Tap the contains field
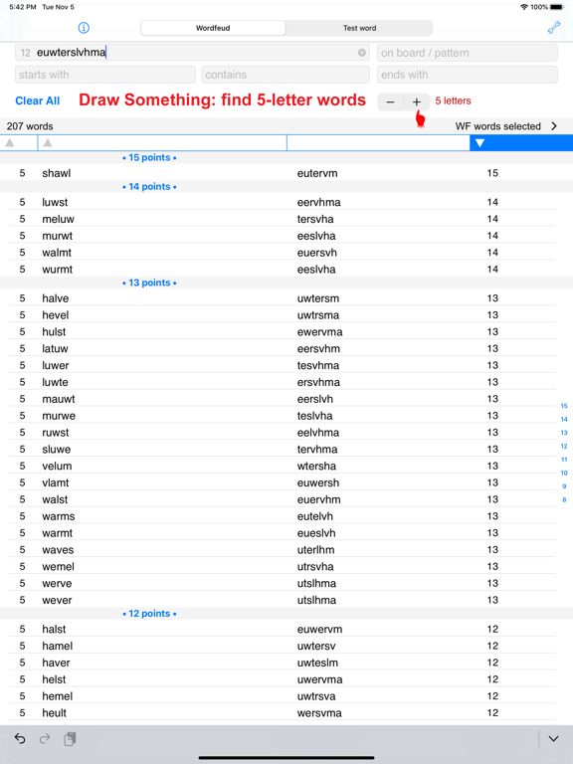This screenshot has width=573, height=764. pyautogui.click(x=286, y=75)
